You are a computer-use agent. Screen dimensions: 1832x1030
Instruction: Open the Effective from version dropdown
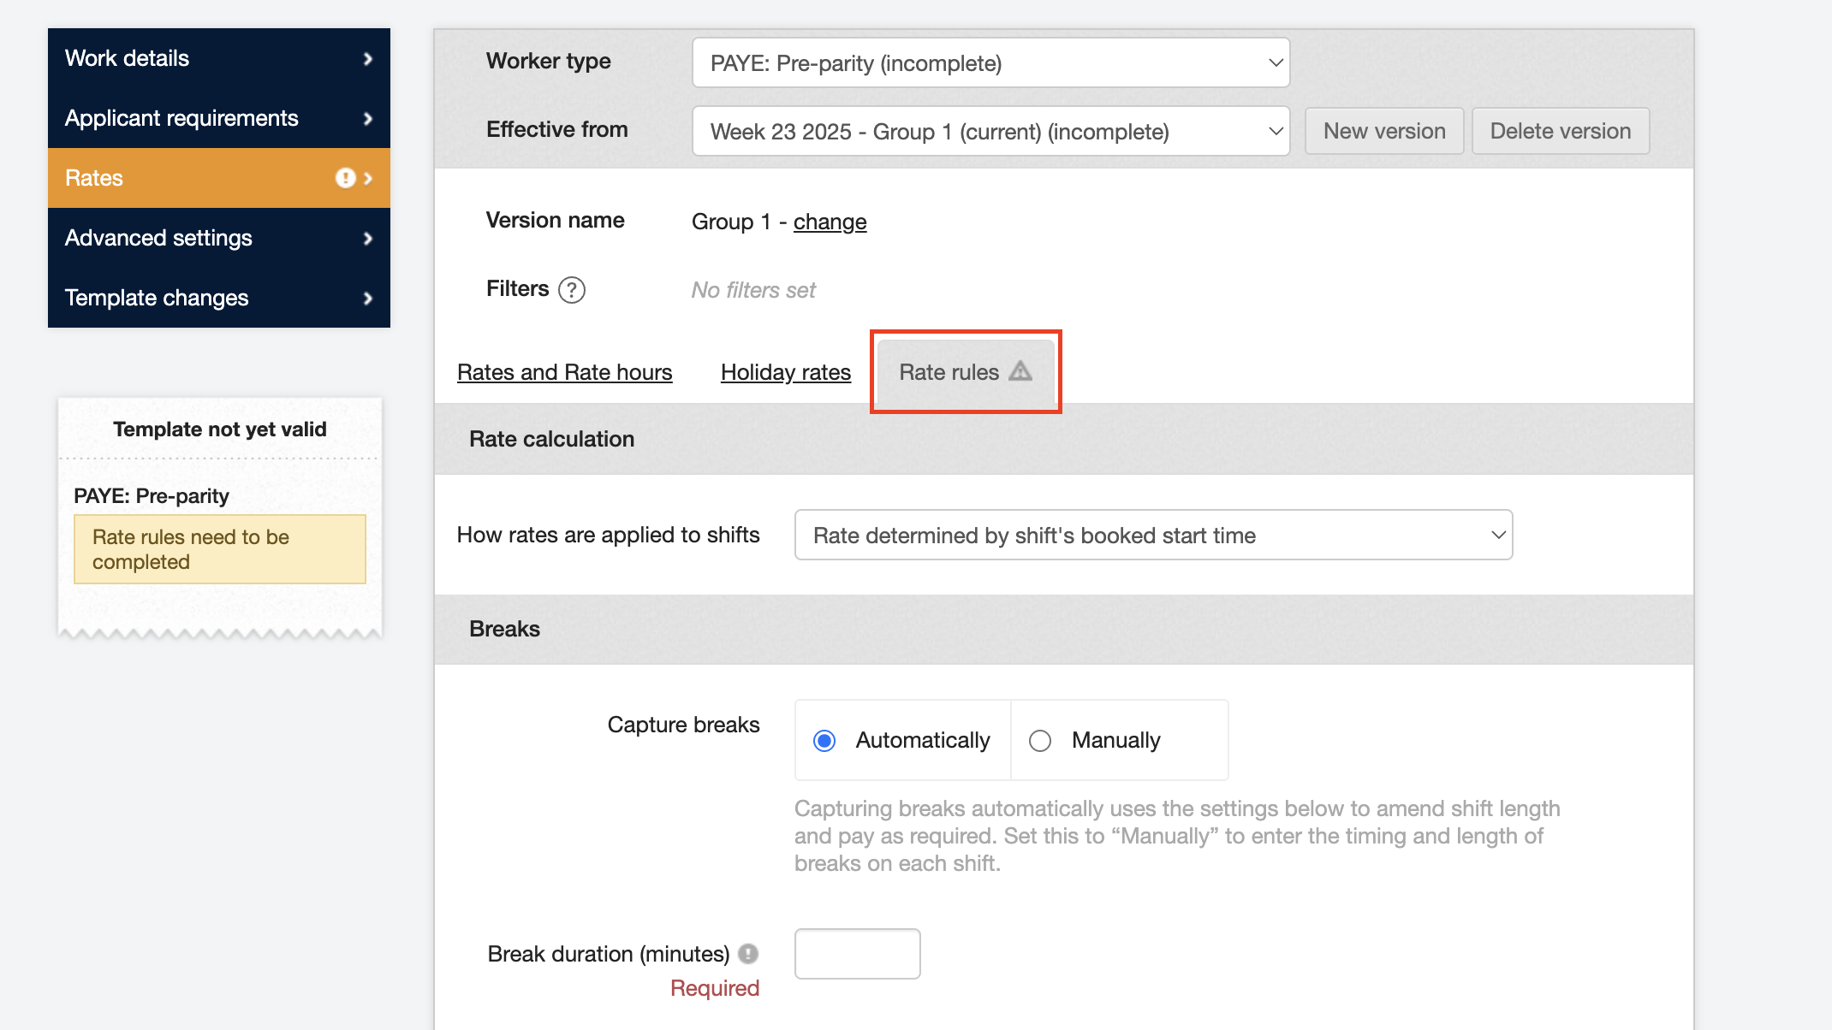coord(990,131)
